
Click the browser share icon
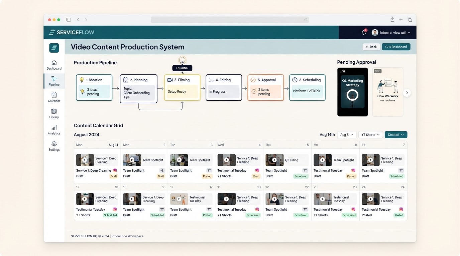tap(392, 20)
